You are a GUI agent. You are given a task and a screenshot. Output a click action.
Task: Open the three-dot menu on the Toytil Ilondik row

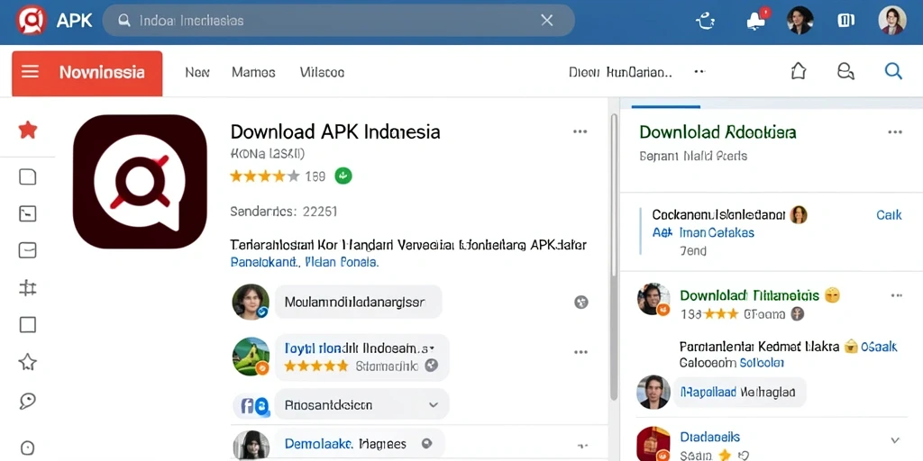[x=580, y=352]
